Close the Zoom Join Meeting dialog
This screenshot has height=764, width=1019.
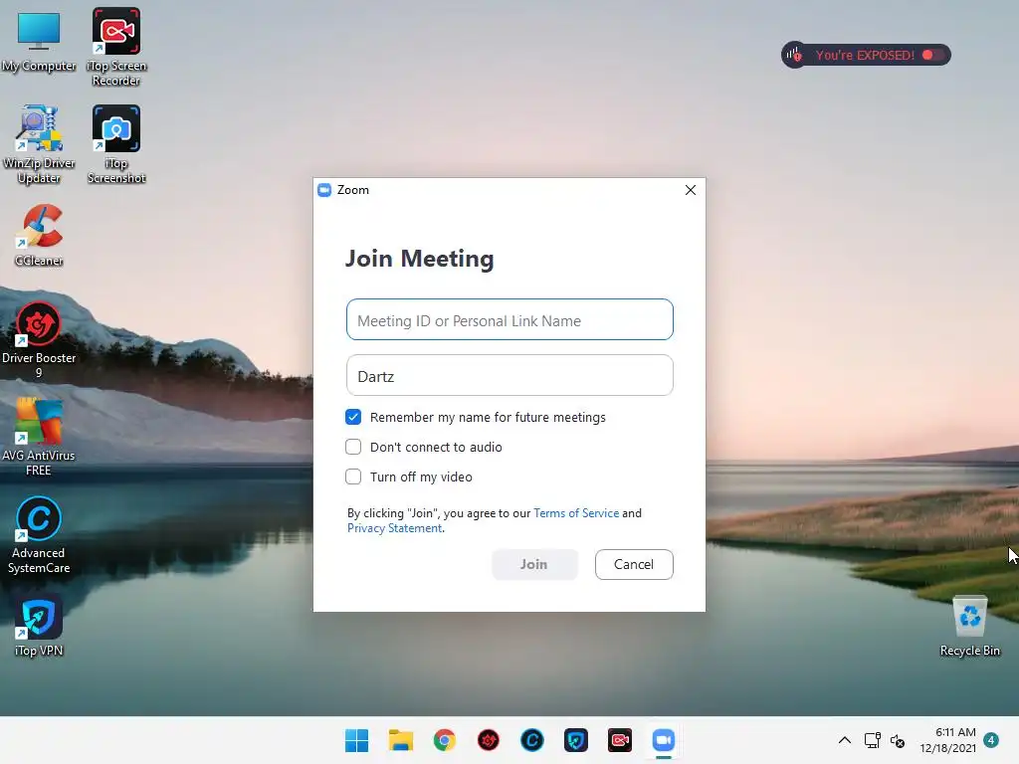click(691, 190)
